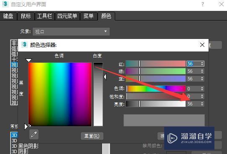Open help with the question mark button
This screenshot has height=154, width=227.
click(x=203, y=4)
